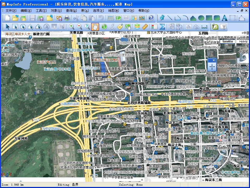Viewport: 250px width, 188px height.
Task: Show the Legend window icon
Action: pyautogui.click(x=154, y=27)
